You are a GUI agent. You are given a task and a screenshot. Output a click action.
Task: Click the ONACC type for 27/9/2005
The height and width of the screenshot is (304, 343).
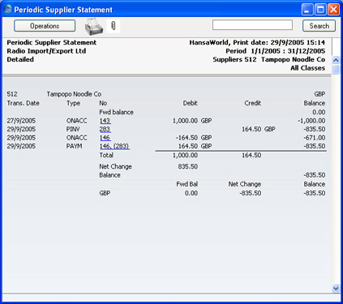click(76, 121)
